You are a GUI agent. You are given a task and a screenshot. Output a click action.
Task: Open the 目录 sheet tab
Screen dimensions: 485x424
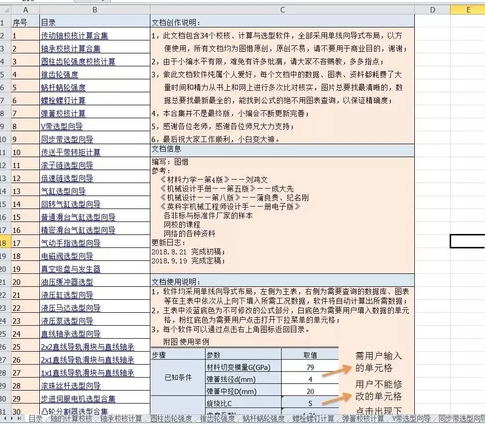(x=35, y=419)
